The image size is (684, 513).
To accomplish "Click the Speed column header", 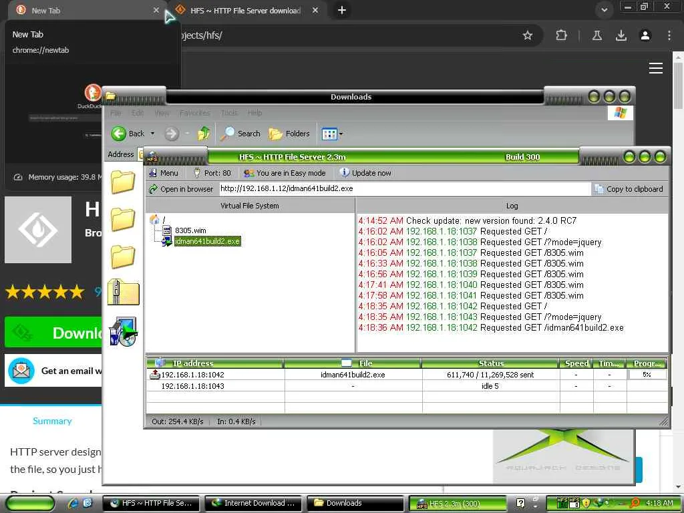I will pos(576,363).
